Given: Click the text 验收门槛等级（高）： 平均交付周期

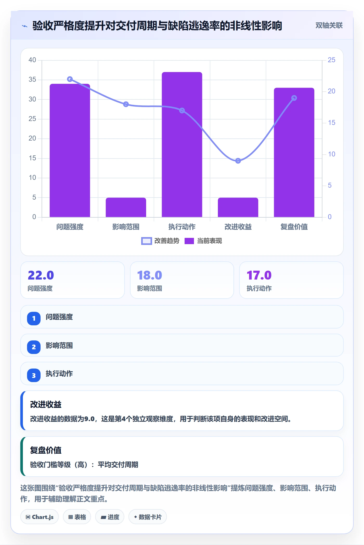Looking at the screenshot, I should point(84,465).
